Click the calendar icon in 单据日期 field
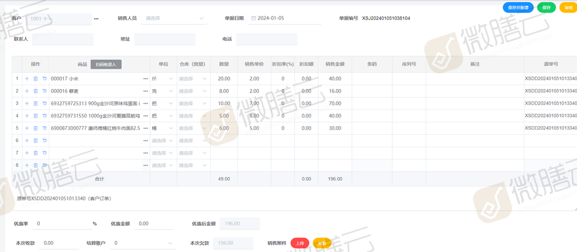This screenshot has height=252, width=577. pos(254,18)
